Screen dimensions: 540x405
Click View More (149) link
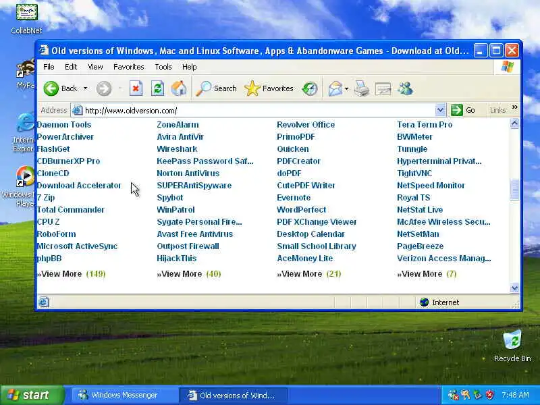click(x=72, y=274)
